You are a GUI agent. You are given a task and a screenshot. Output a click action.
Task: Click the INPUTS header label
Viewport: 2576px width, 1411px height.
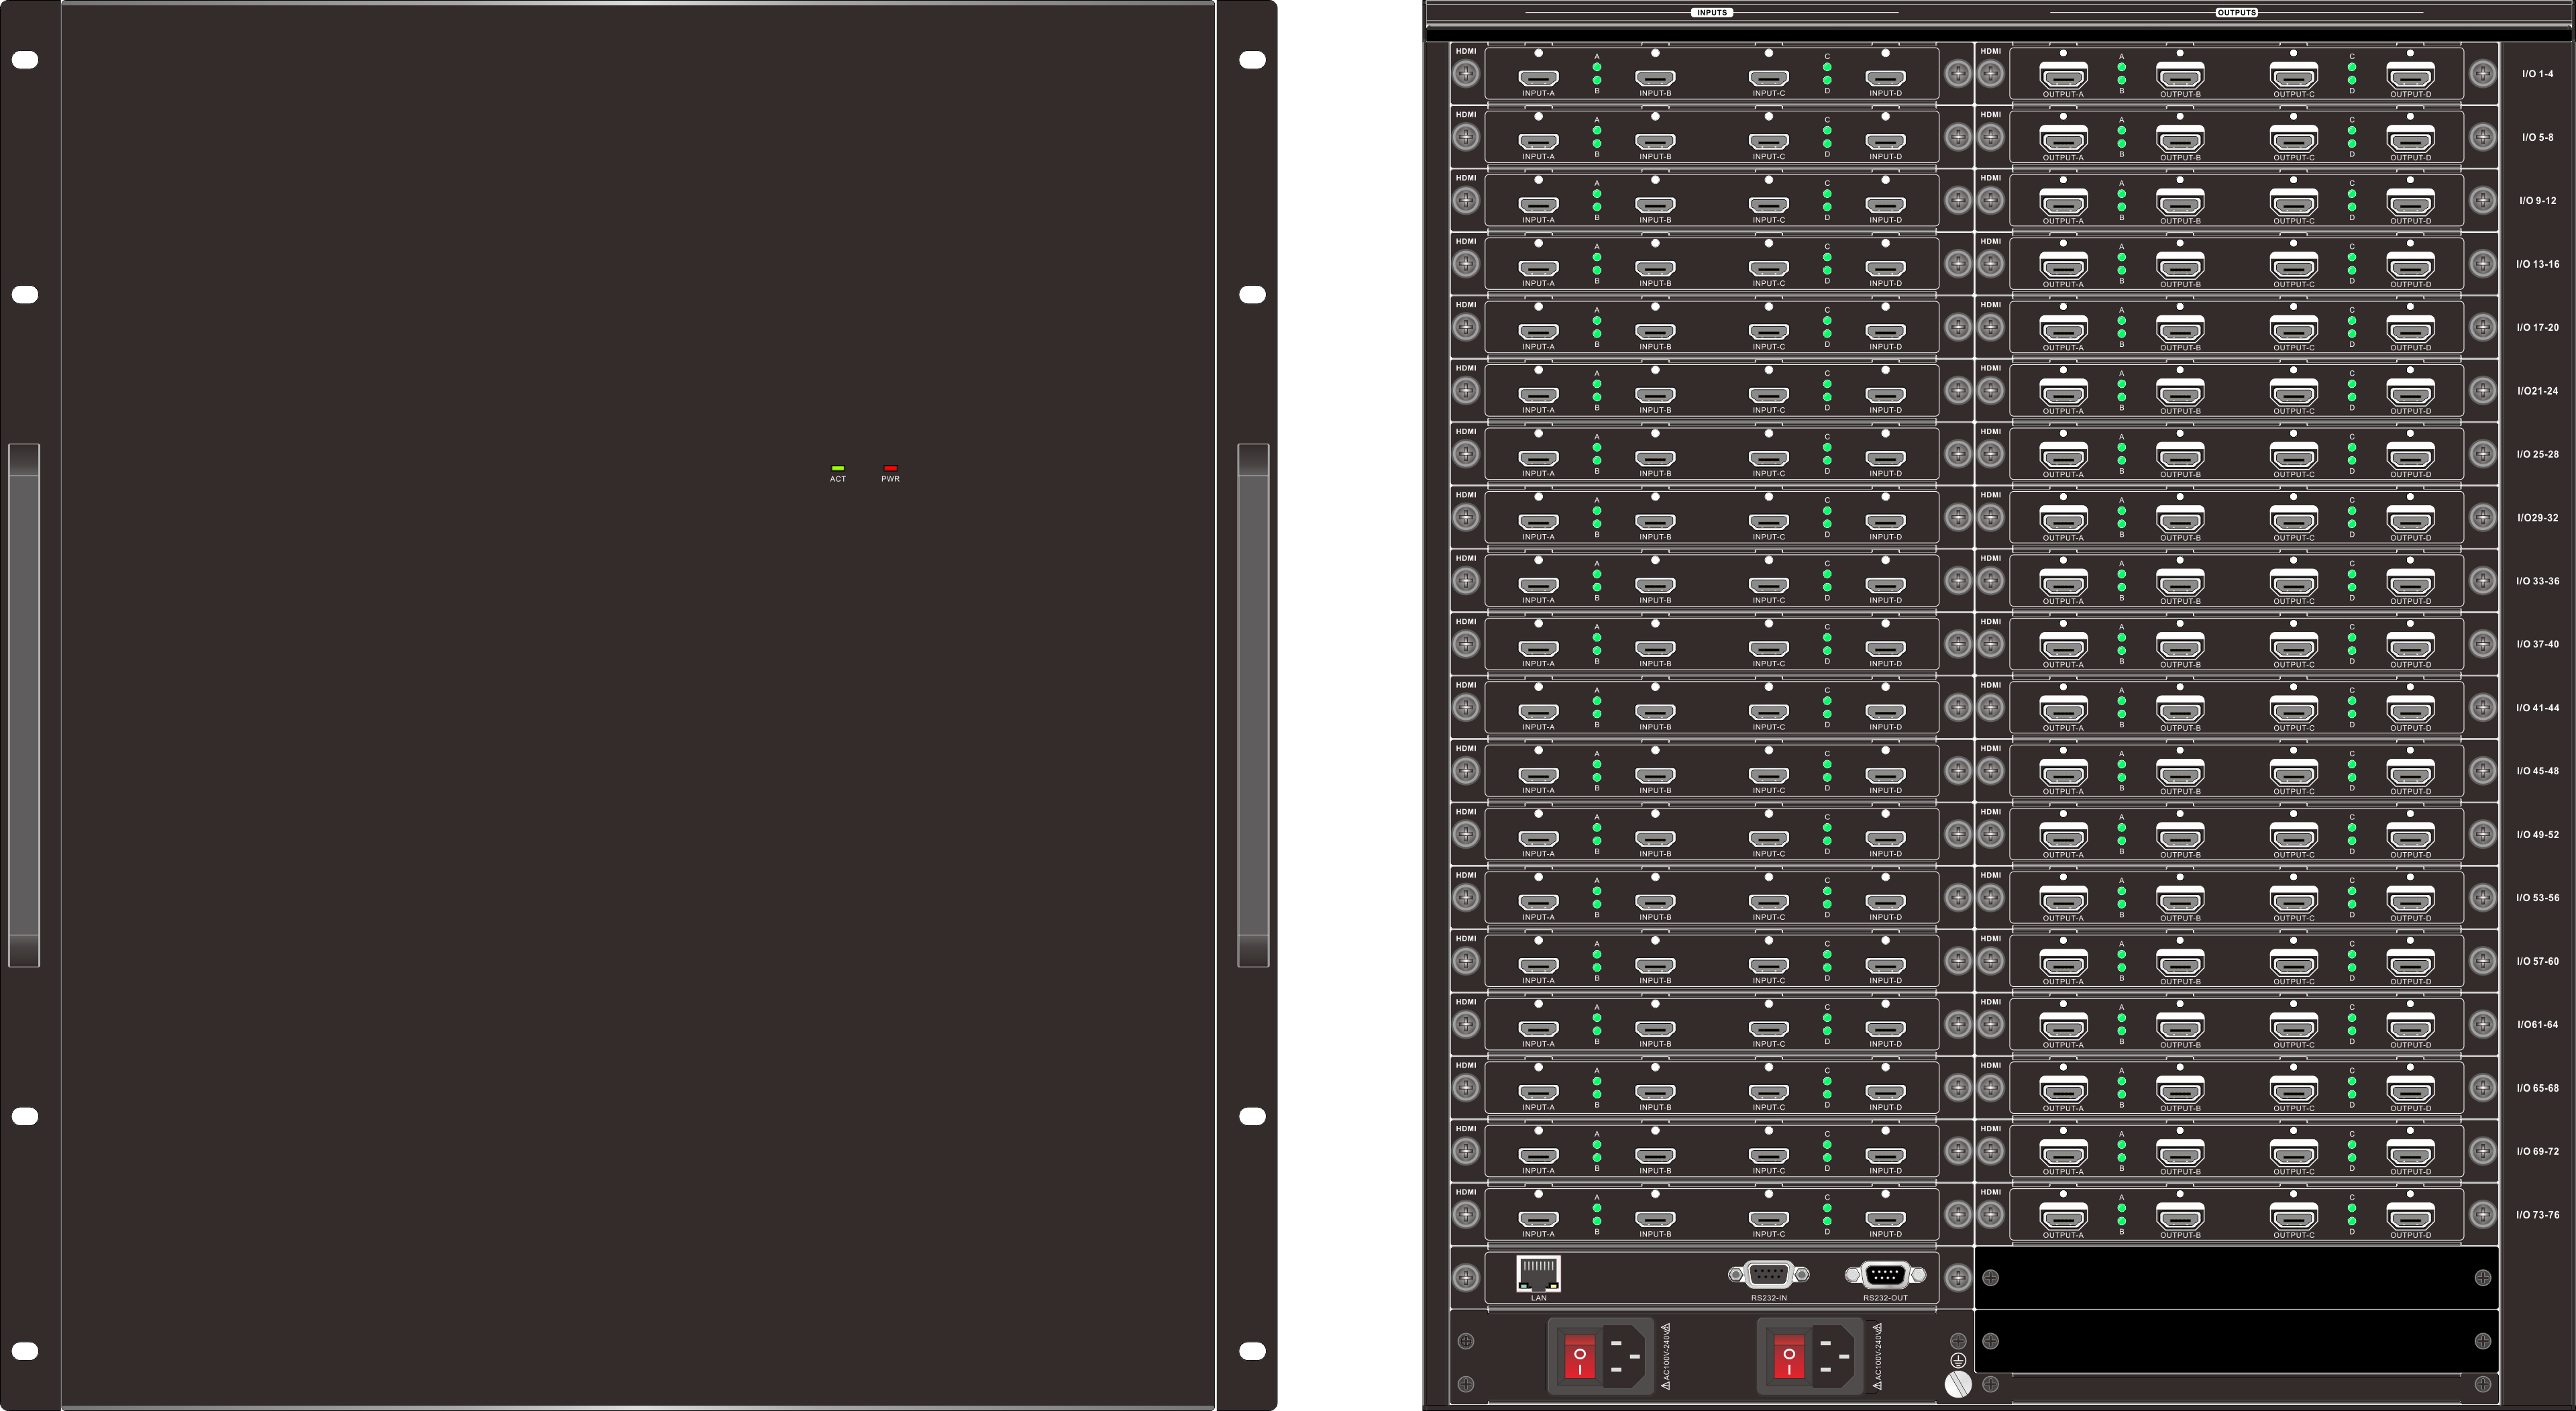tap(1711, 13)
